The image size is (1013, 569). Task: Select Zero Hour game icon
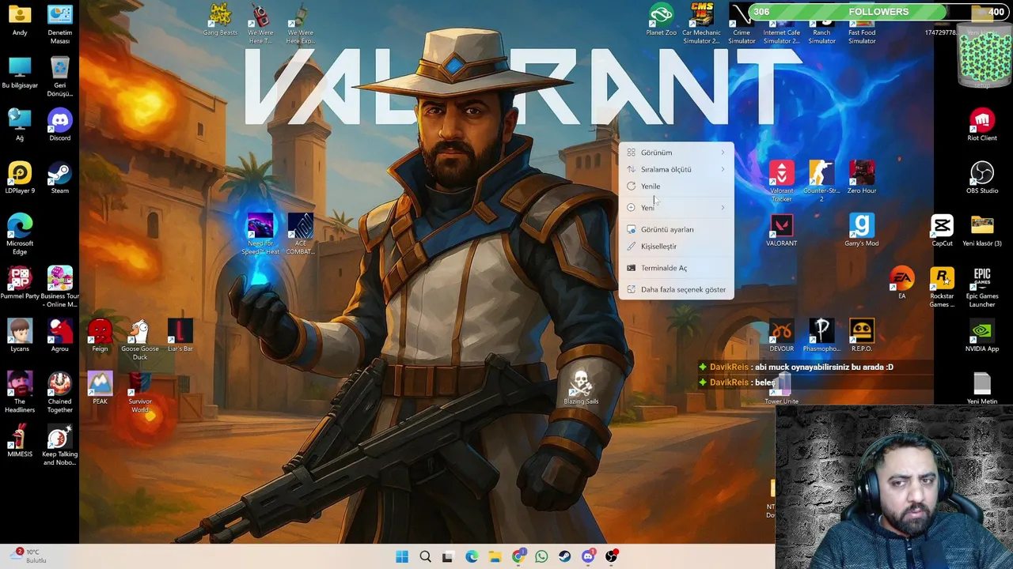coord(862,179)
